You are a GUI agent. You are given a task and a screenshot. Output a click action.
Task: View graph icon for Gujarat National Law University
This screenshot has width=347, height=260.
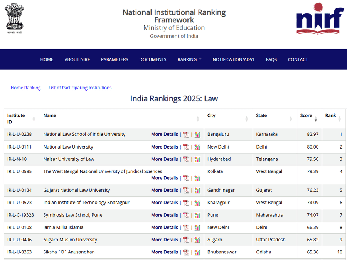197,190
